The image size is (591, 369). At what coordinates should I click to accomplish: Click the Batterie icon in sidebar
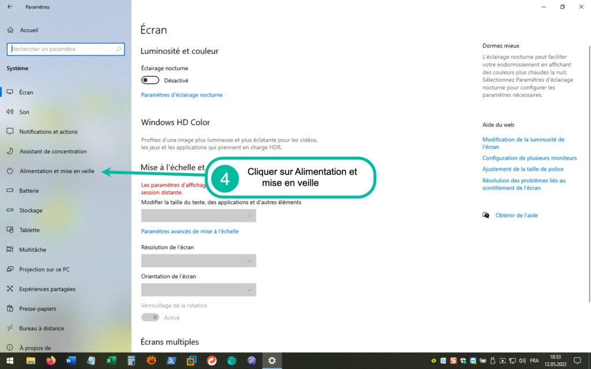point(10,191)
